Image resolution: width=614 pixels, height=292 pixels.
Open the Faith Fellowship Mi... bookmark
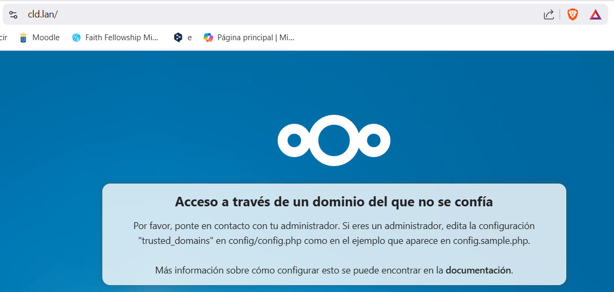[115, 38]
